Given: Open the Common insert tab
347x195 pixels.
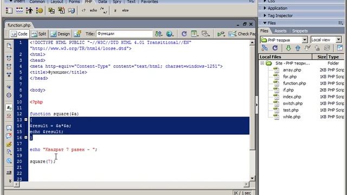Looking at the screenshot, I should pyautogui.click(x=37, y=2).
